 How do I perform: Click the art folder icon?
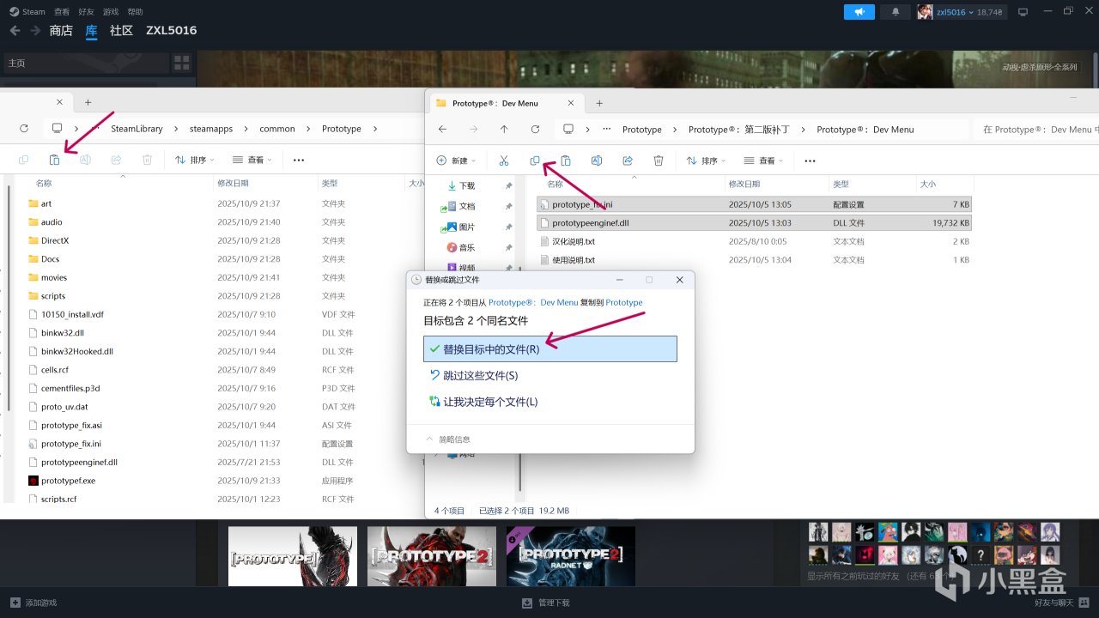pyautogui.click(x=33, y=203)
